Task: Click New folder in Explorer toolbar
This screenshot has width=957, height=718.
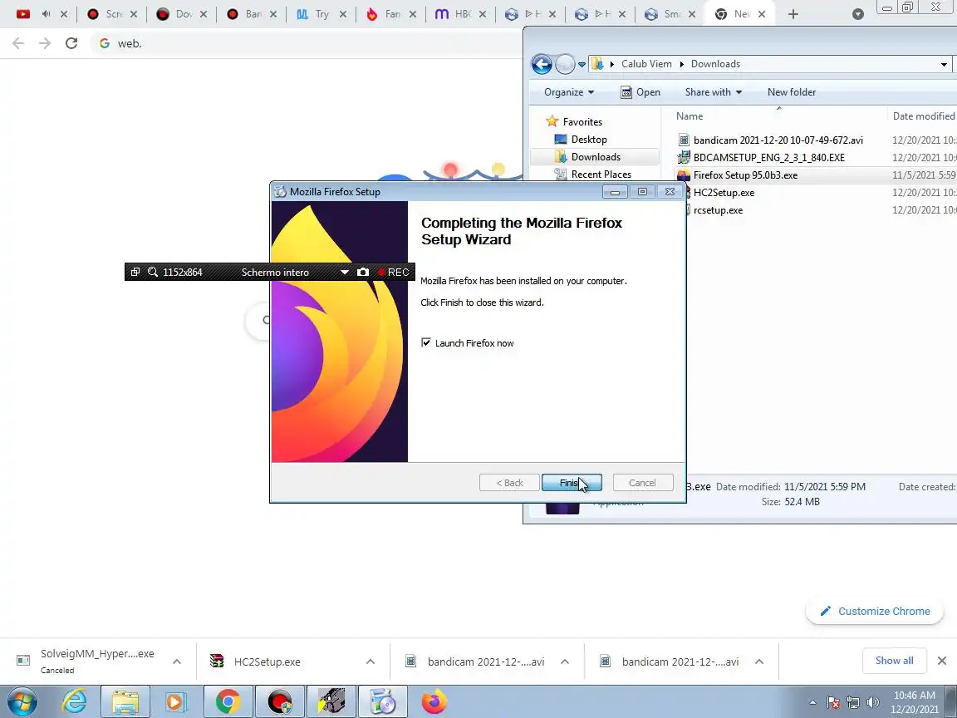Action: click(x=791, y=92)
